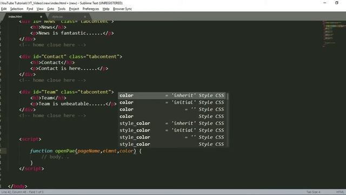Screen dimensions: 346x195
Task: Click the h3 News heading line
Action: pos(48,27)
